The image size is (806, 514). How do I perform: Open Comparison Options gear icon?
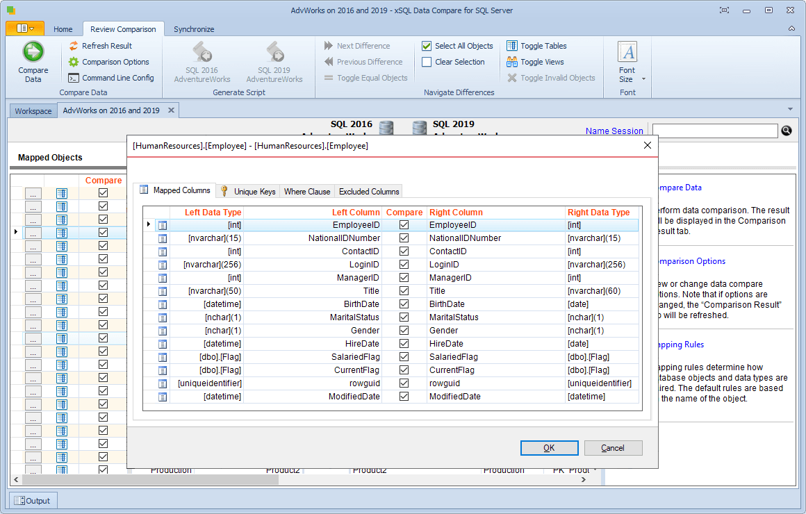[x=74, y=62]
